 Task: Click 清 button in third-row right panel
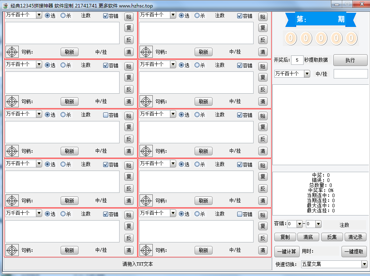tap(263, 151)
